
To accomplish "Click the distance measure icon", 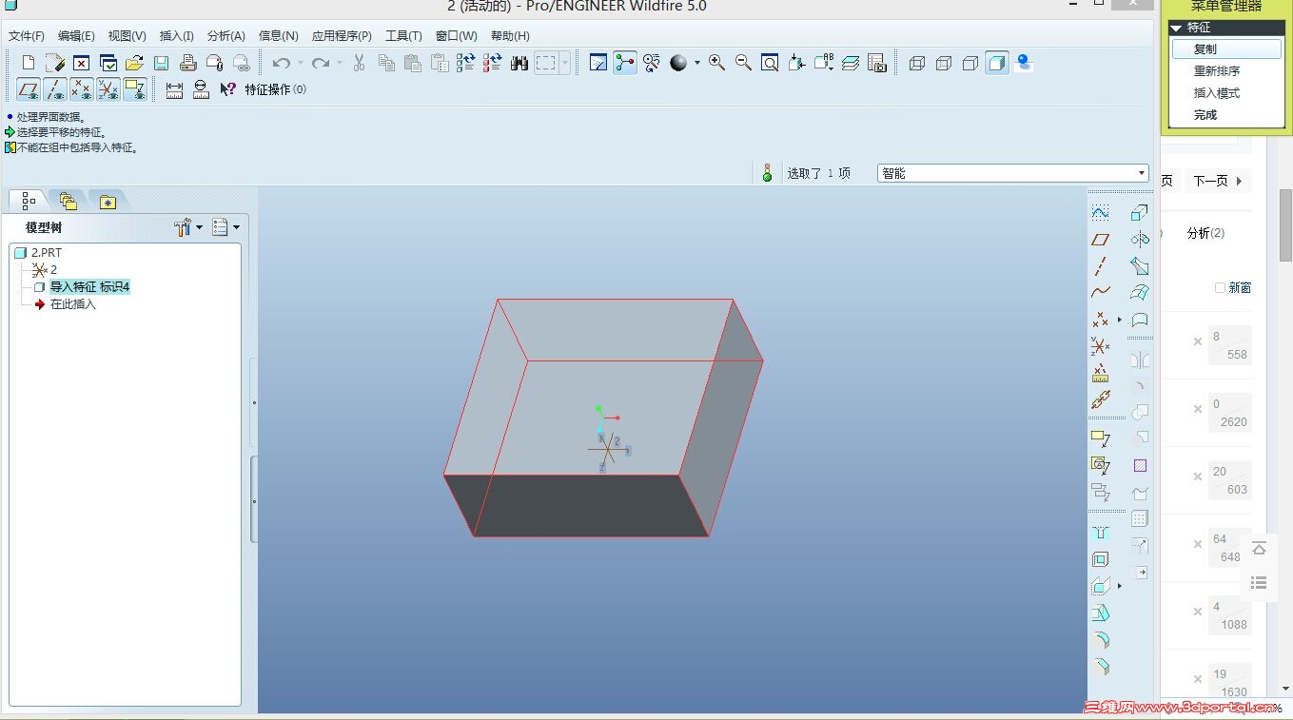I will click(174, 89).
